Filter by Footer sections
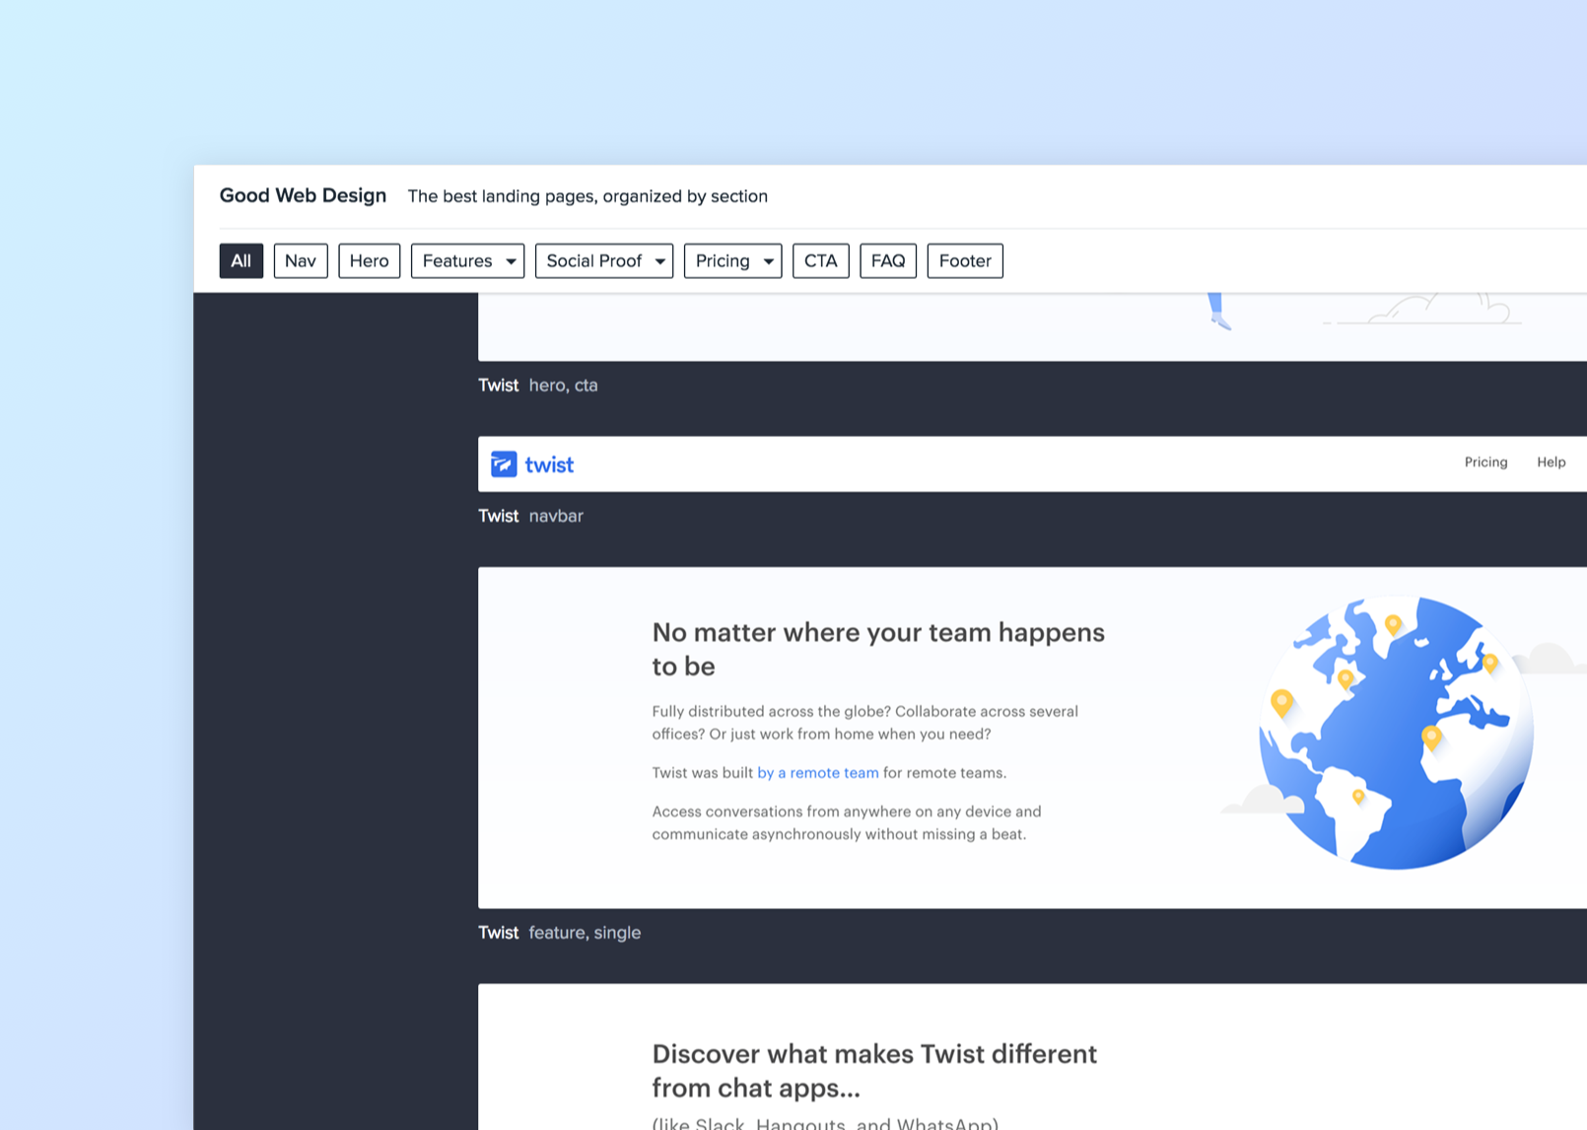This screenshot has width=1587, height=1130. (964, 260)
